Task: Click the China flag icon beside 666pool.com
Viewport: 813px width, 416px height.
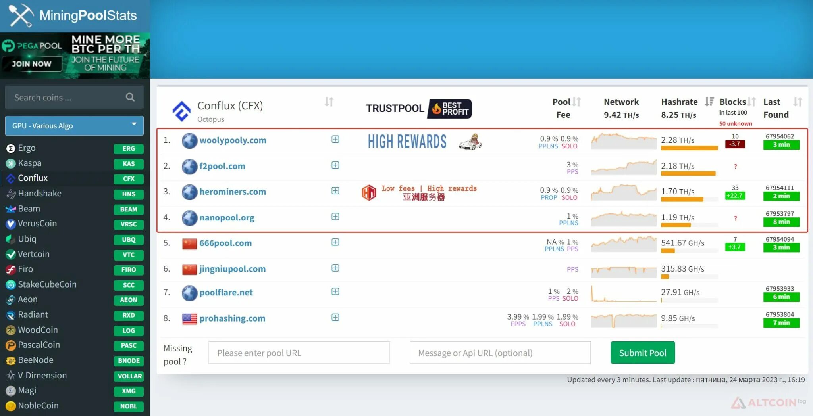Action: point(189,244)
